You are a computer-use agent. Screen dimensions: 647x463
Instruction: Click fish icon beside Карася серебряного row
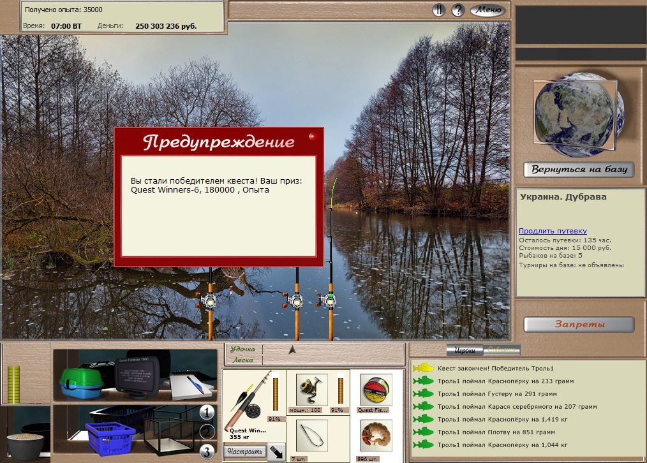tap(423, 406)
